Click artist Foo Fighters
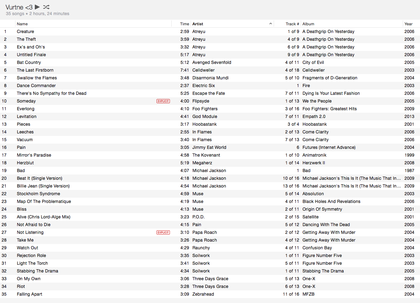 [x=205, y=109]
